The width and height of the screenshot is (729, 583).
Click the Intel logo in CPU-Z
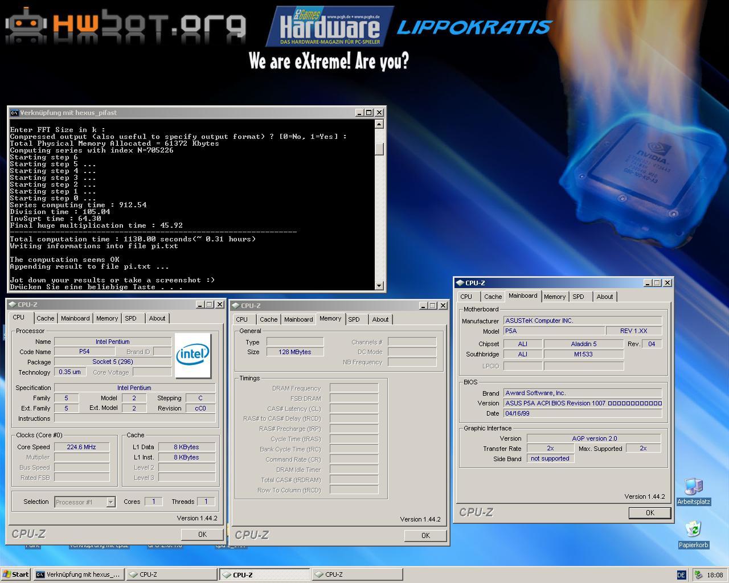click(193, 356)
